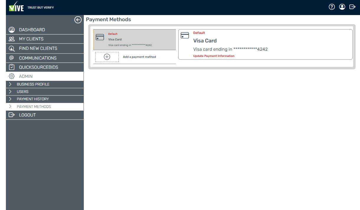This screenshot has width=360, height=210.
Task: Click the QuickSourceBids clipboard icon
Action: tap(12, 67)
